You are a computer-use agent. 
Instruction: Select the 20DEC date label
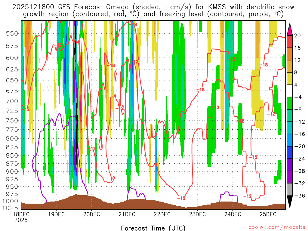[91, 214]
